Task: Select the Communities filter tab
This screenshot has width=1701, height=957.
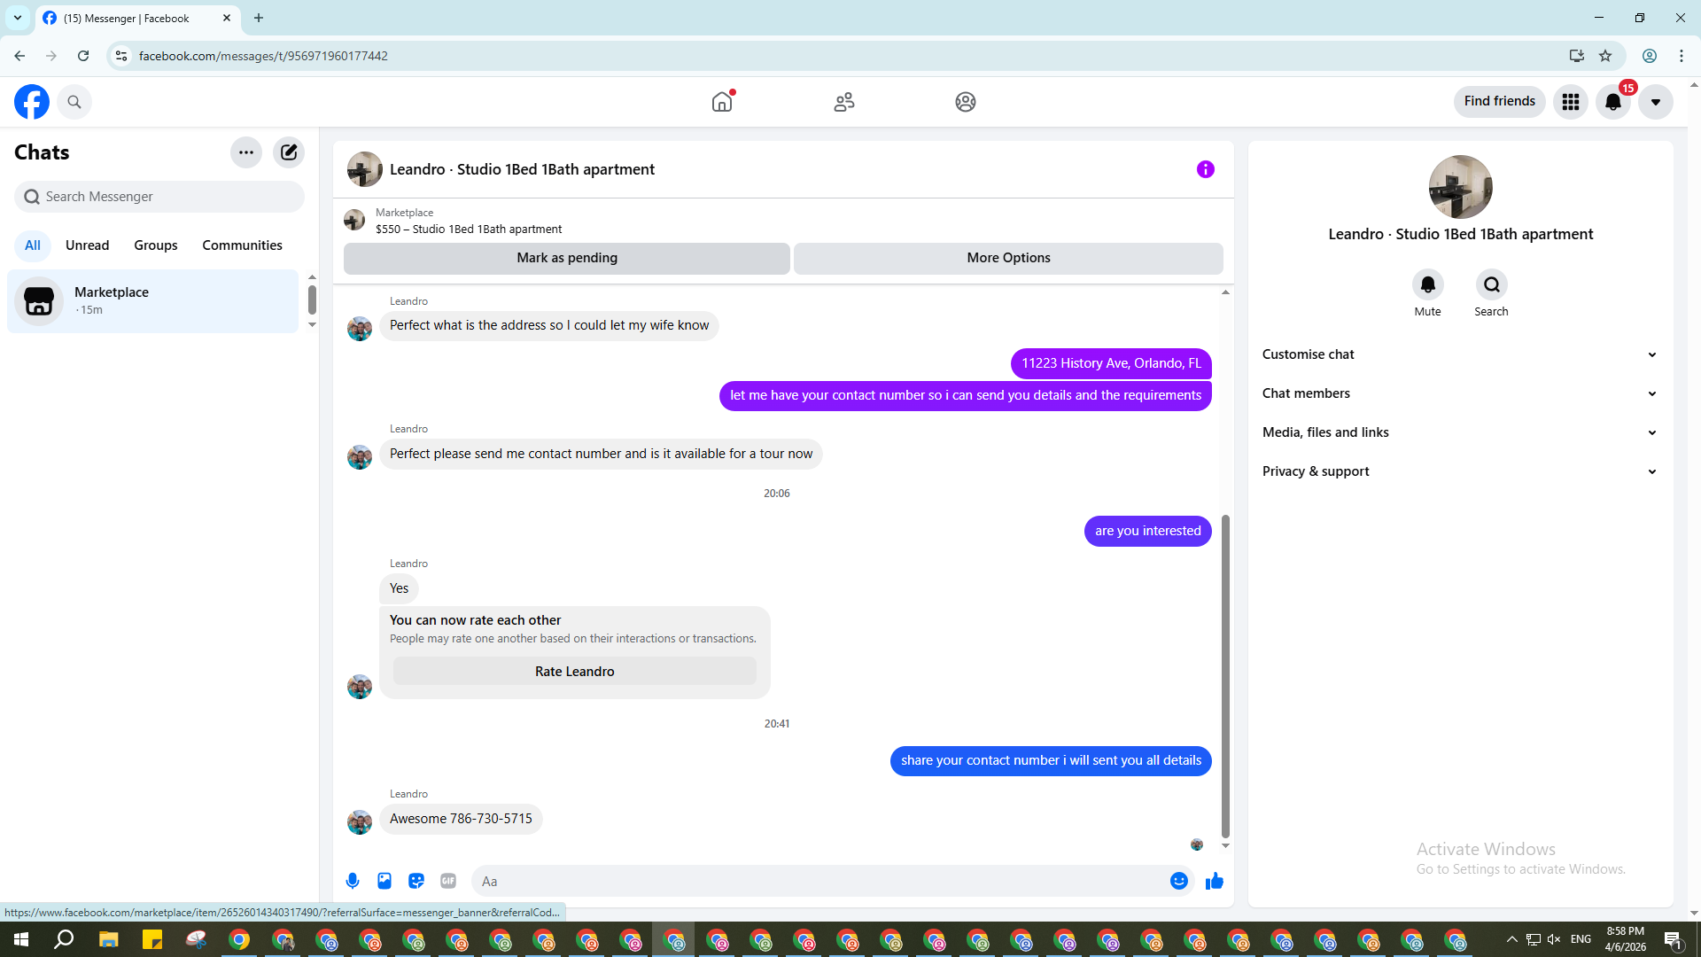Action: tap(243, 245)
